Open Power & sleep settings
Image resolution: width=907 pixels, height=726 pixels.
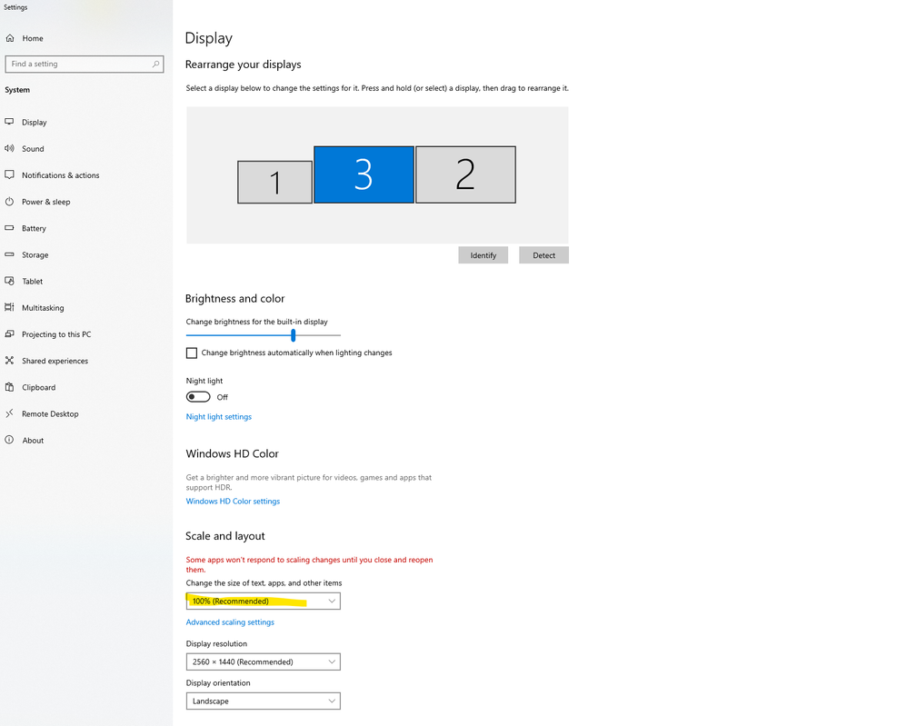(46, 202)
